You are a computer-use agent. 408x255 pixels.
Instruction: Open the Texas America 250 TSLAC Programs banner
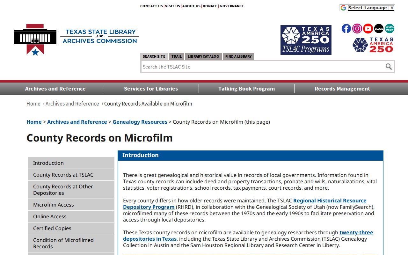pos(306,40)
